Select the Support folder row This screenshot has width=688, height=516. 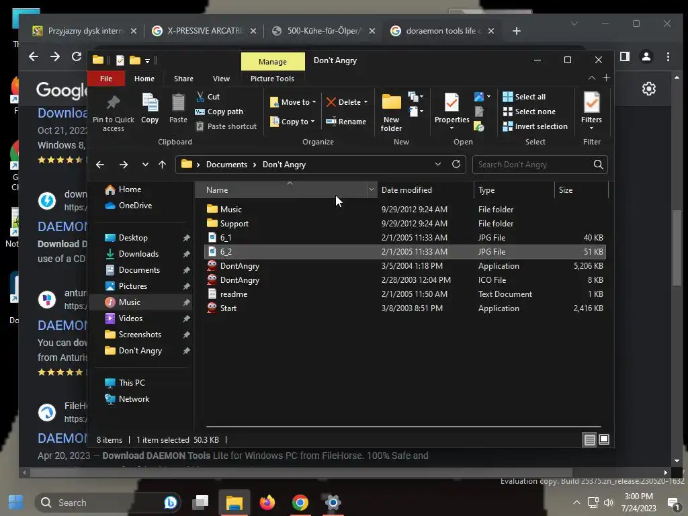(x=404, y=223)
